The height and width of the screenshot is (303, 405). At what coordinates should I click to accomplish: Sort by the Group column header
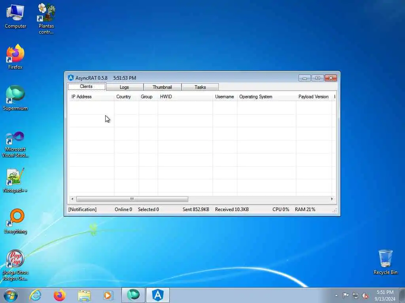148,97
